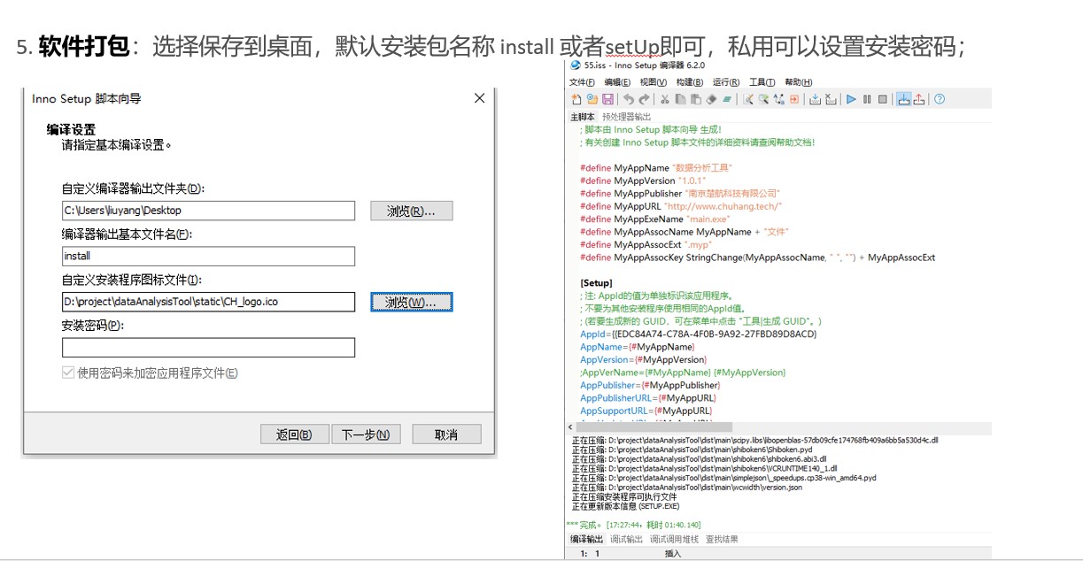Click the empty 安装密码 field
The height and width of the screenshot is (561, 1083).
coord(208,348)
